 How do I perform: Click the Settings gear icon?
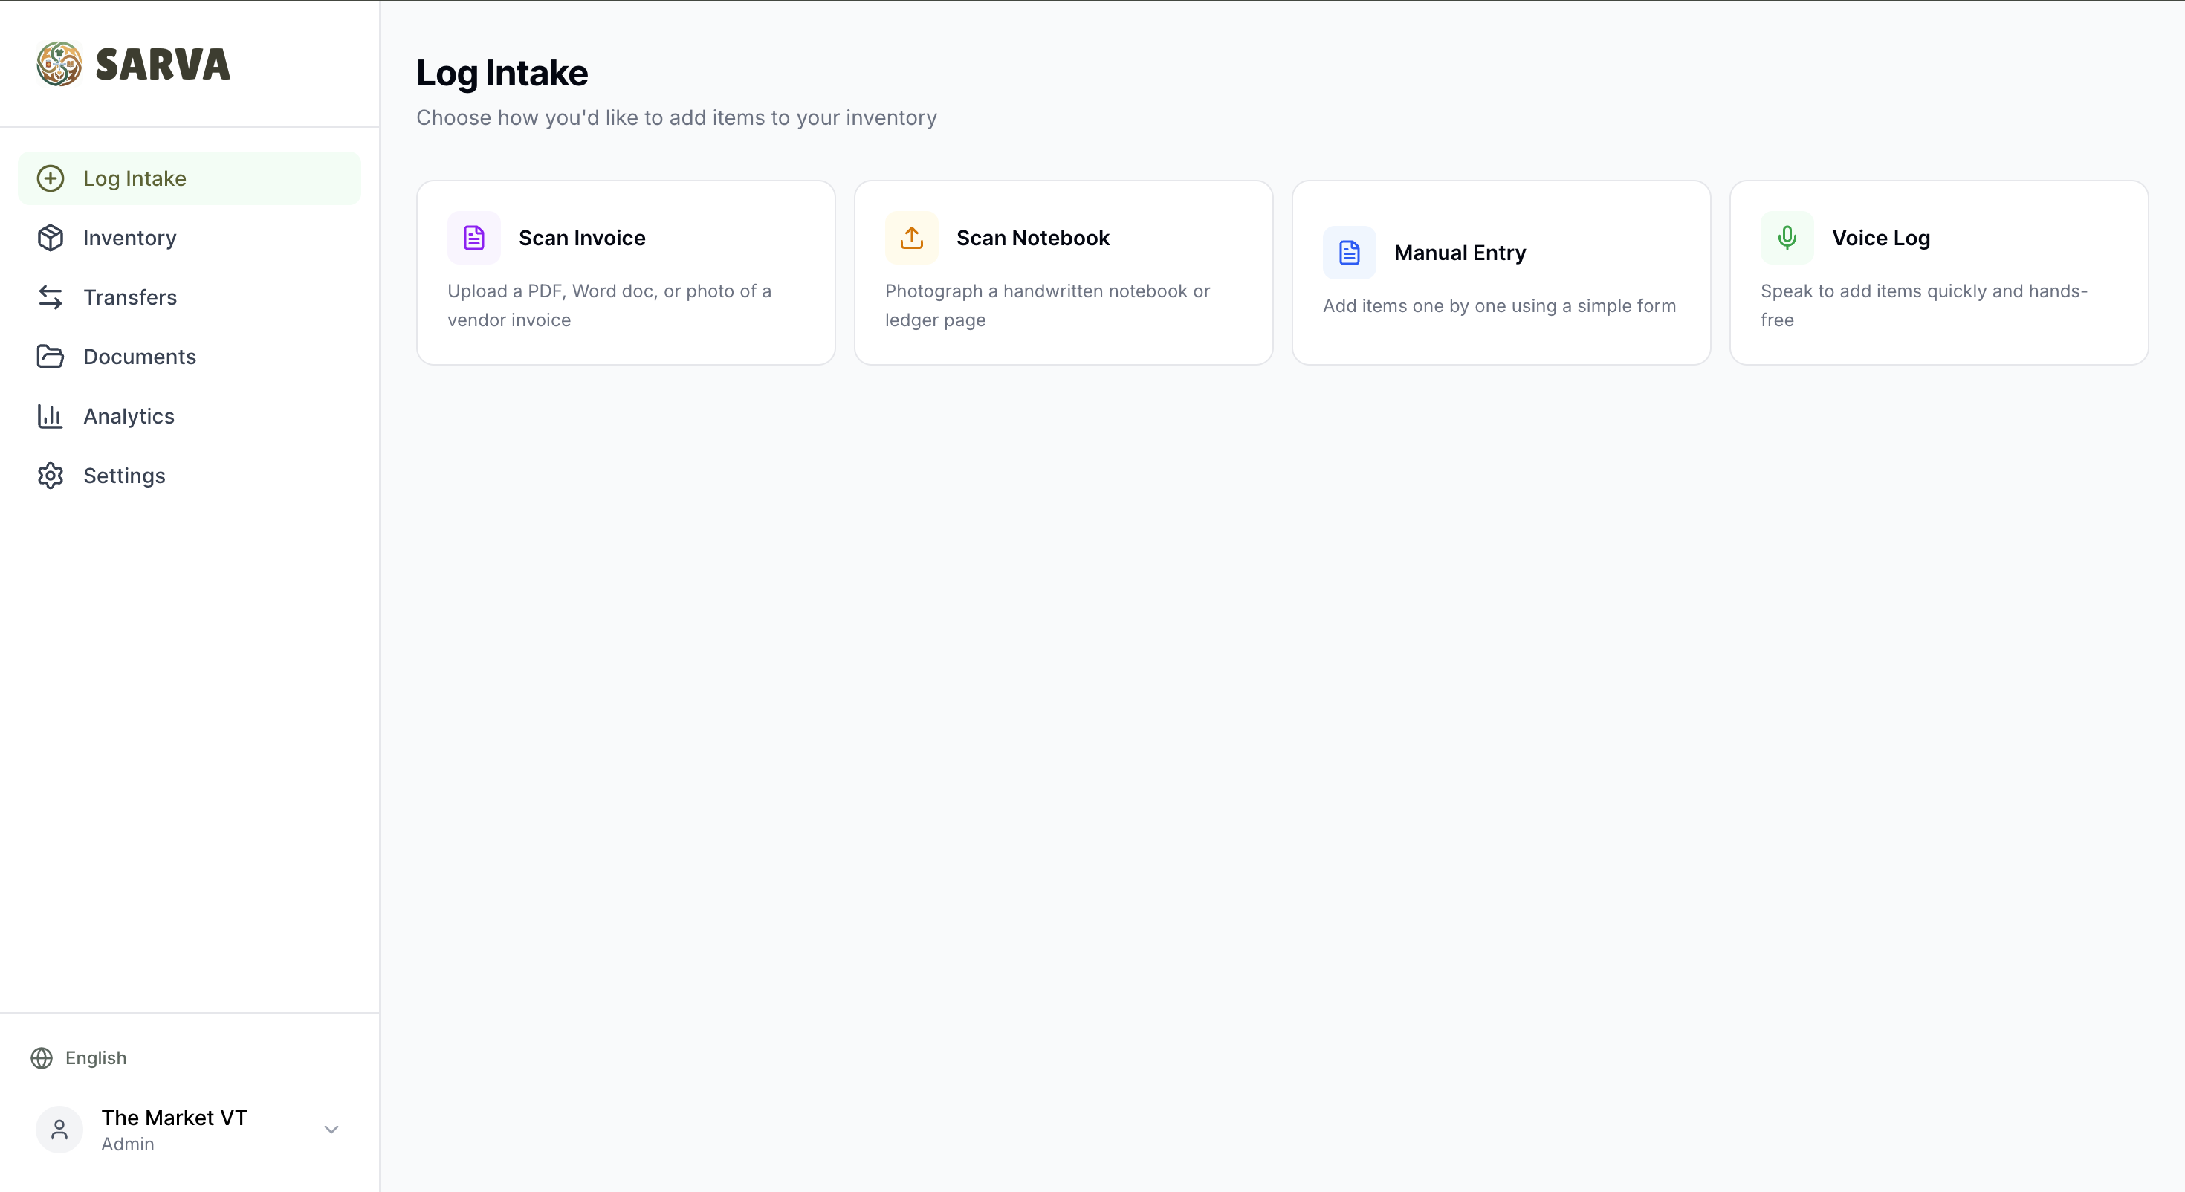pyautogui.click(x=51, y=475)
